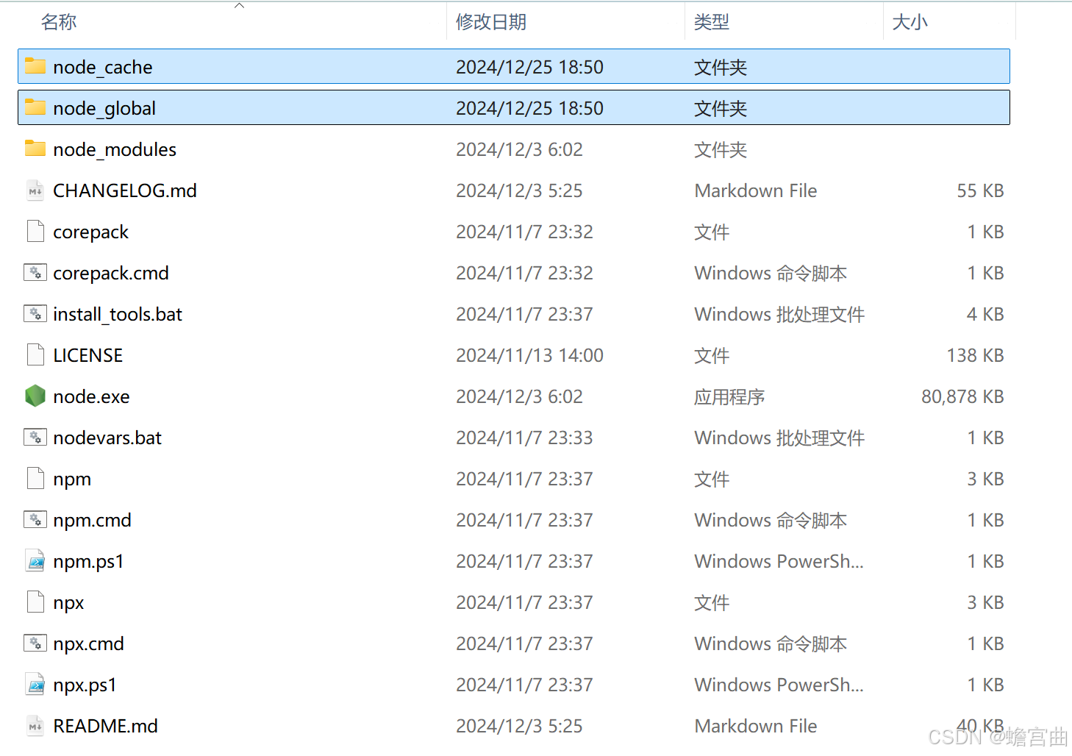Click the Windows 命令脚本 type of corepack.cmd
The image size is (1072, 756).
pyautogui.click(x=771, y=273)
